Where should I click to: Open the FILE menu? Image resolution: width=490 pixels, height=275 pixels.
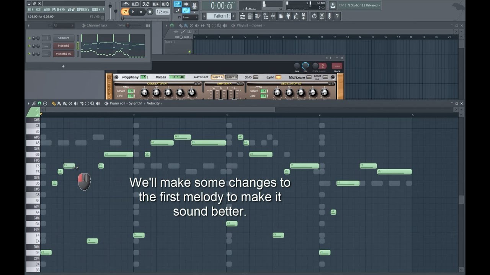pos(30,10)
